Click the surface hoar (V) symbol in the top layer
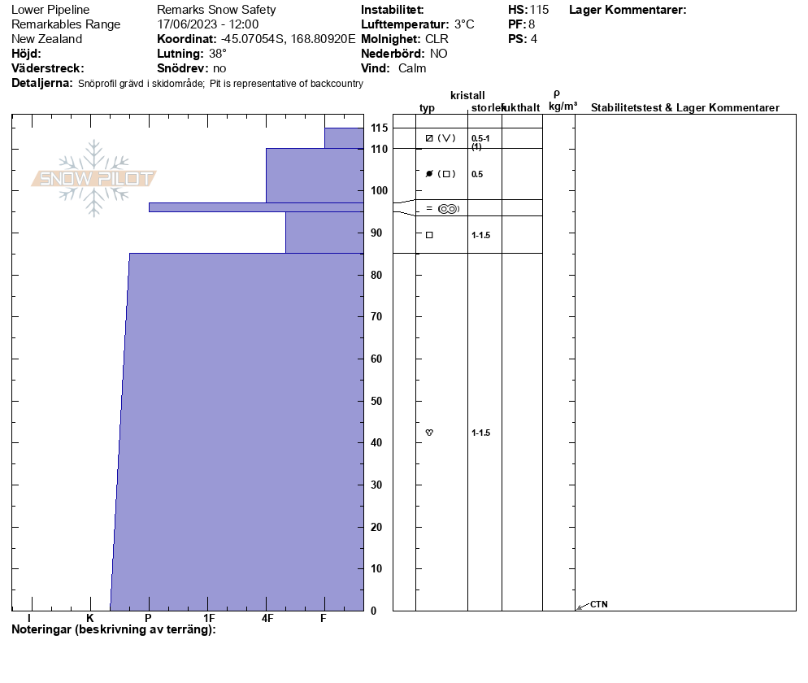 click(x=447, y=138)
